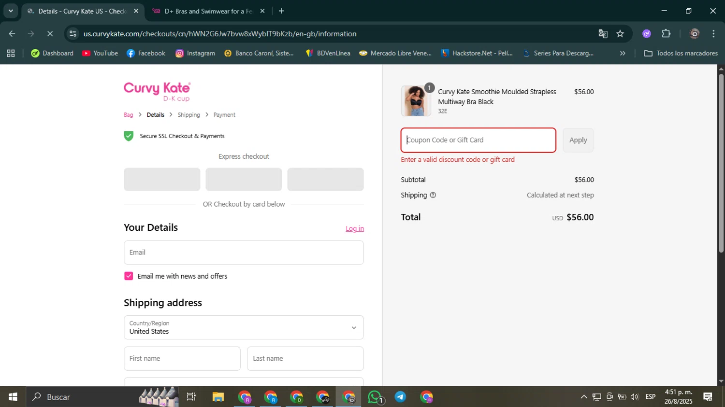Open the taskbar clock and date
This screenshot has width=725, height=407.
click(x=679, y=397)
